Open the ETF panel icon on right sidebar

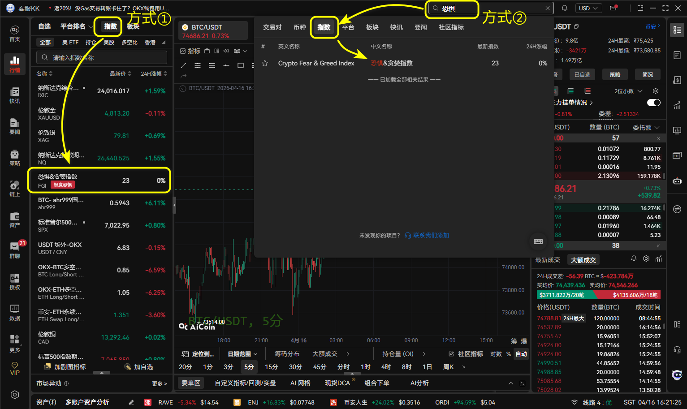[677, 155]
